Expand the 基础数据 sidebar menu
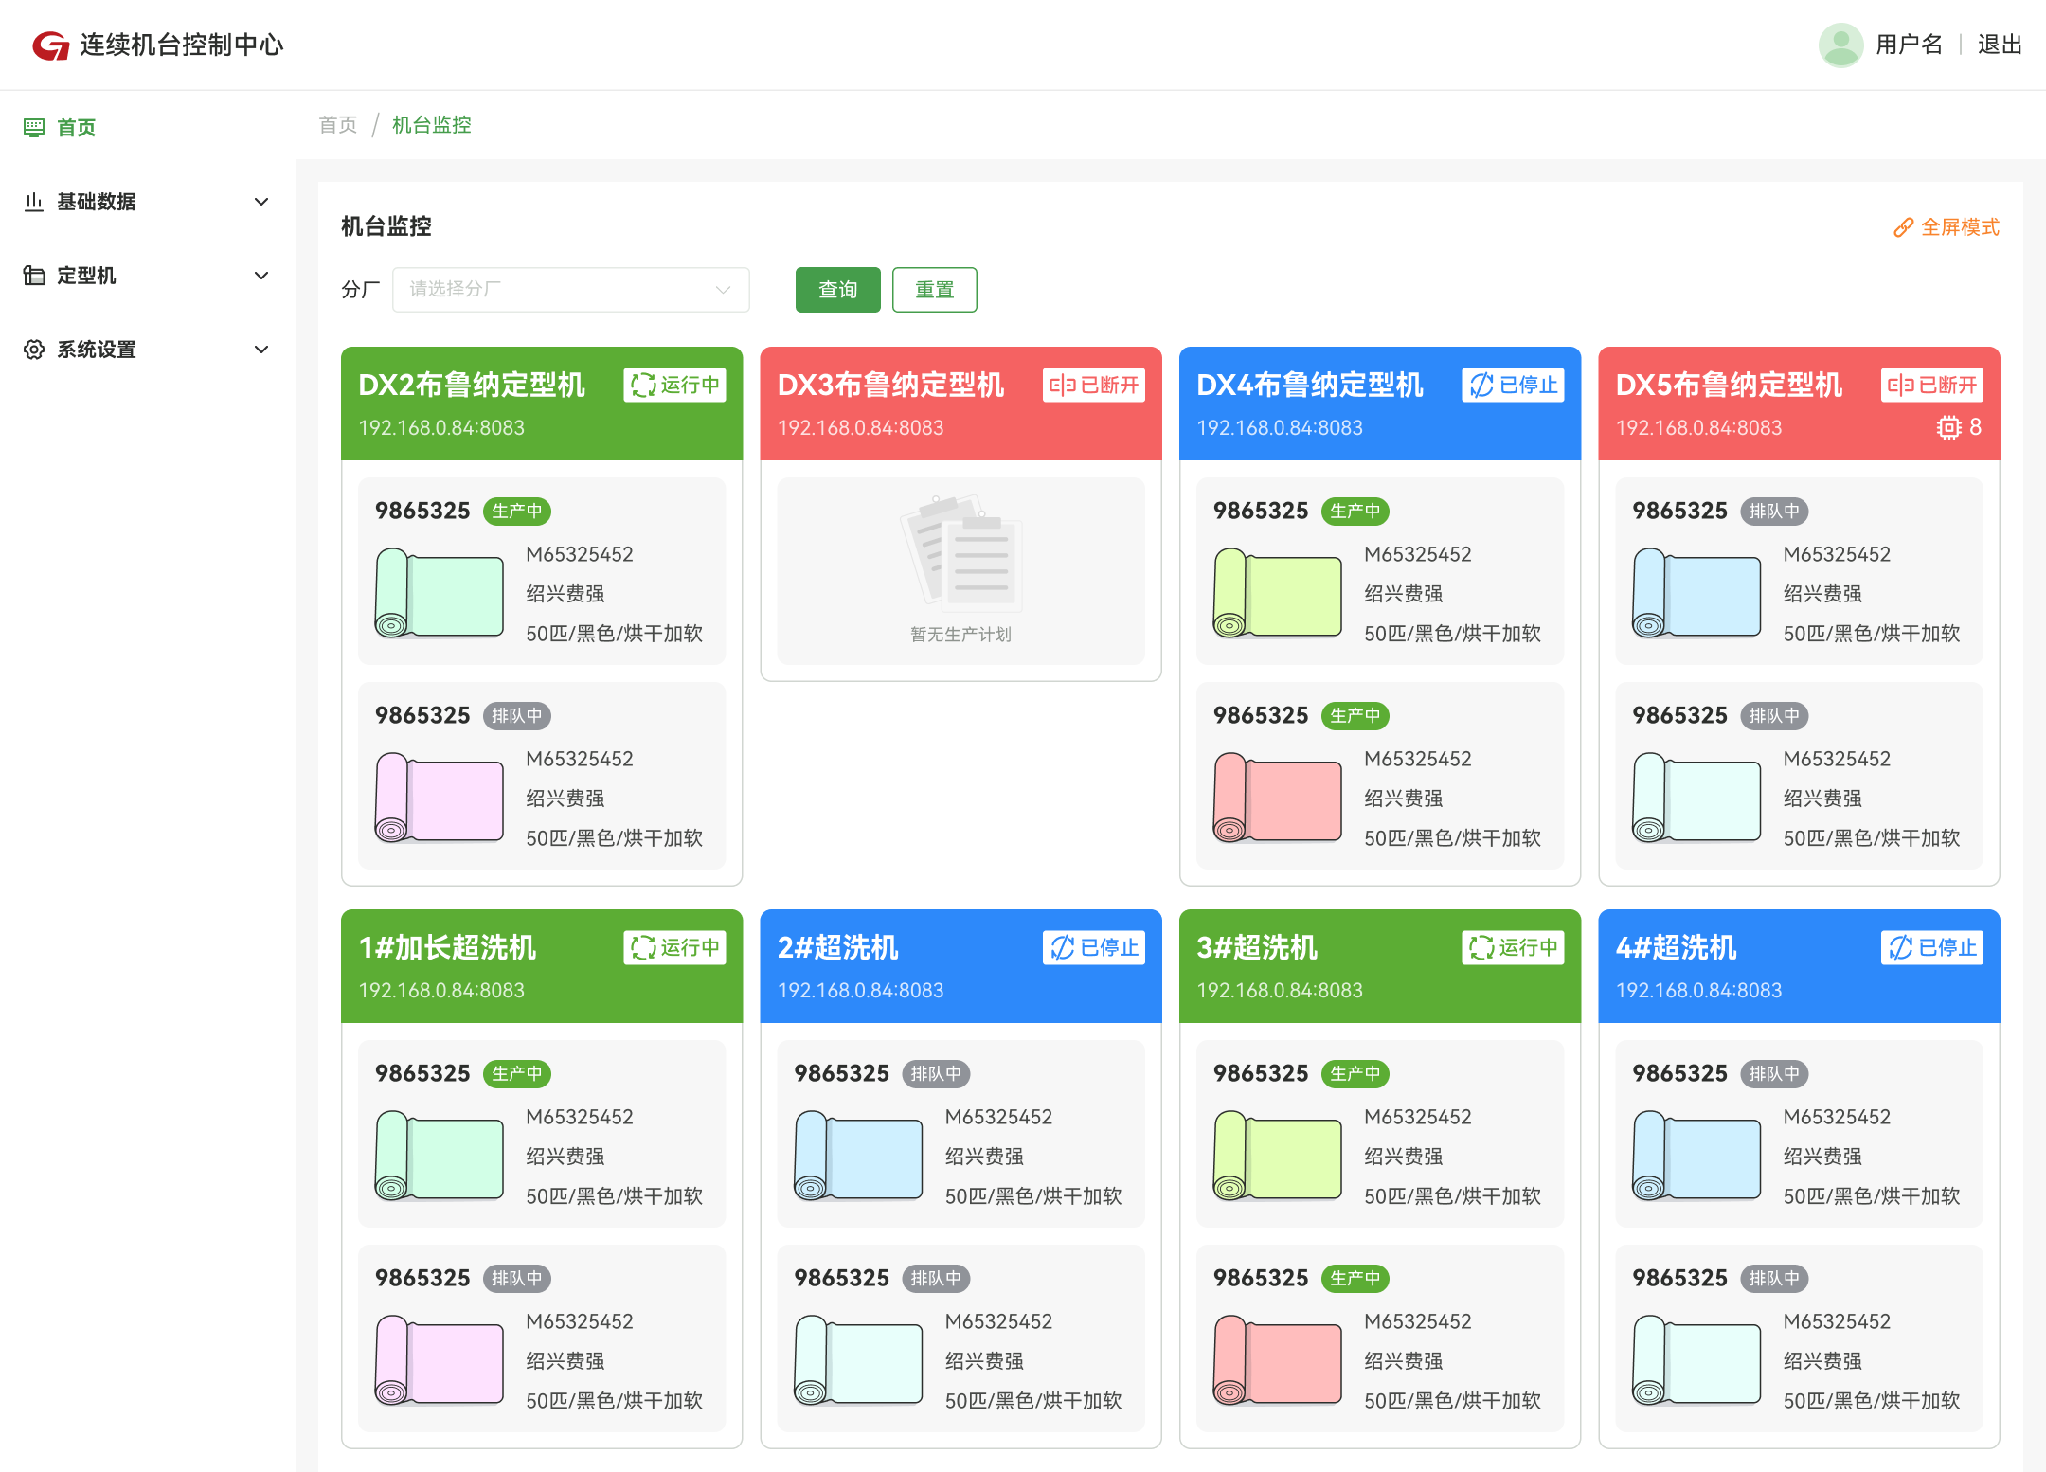This screenshot has height=1472, width=2046. click(x=147, y=202)
